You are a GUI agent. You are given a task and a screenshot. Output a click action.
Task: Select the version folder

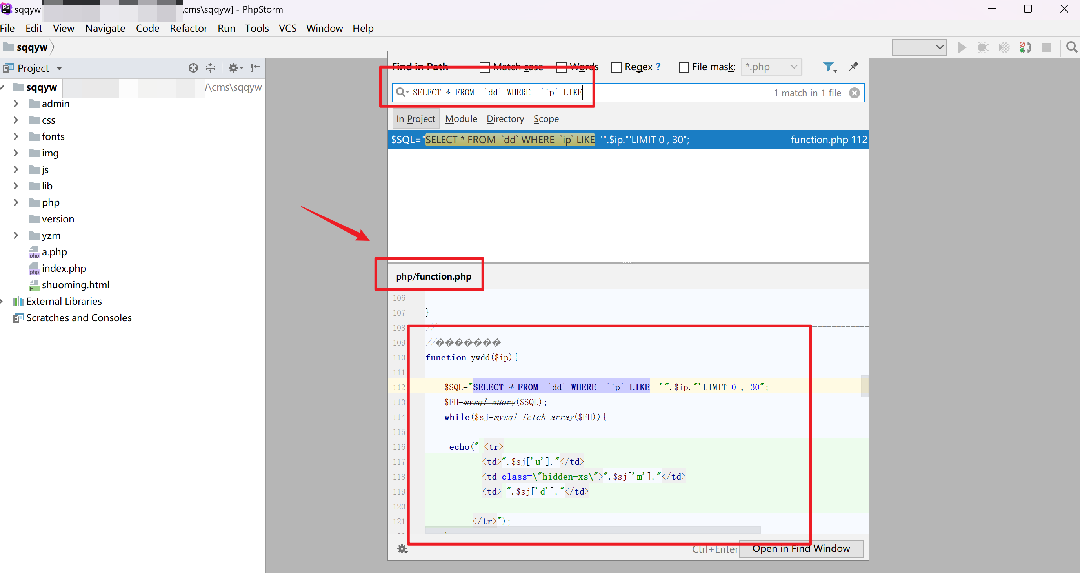[x=58, y=219]
